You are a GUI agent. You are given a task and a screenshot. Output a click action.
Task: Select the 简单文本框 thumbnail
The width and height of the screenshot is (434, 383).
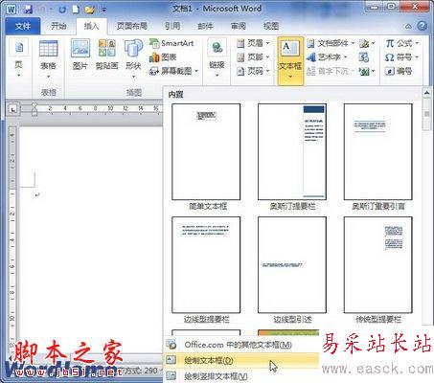pos(206,152)
